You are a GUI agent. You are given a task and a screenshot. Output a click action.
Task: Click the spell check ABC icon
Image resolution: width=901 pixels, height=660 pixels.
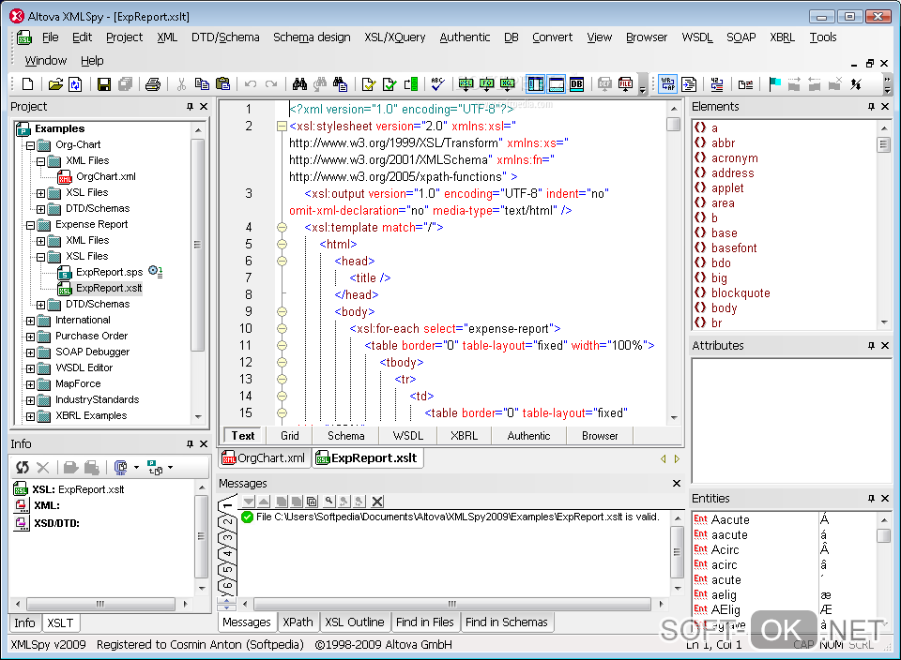click(x=438, y=84)
